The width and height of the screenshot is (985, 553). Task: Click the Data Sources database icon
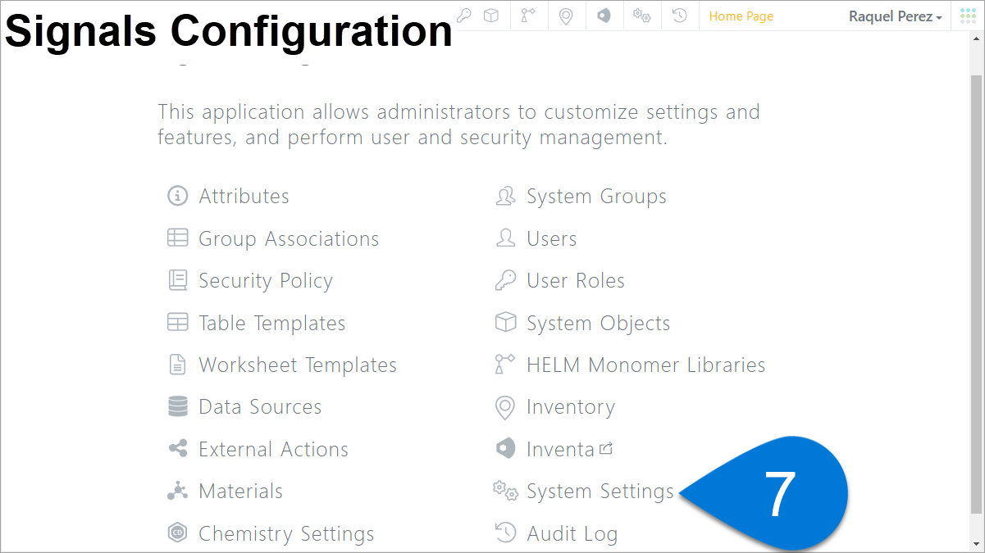(x=177, y=406)
